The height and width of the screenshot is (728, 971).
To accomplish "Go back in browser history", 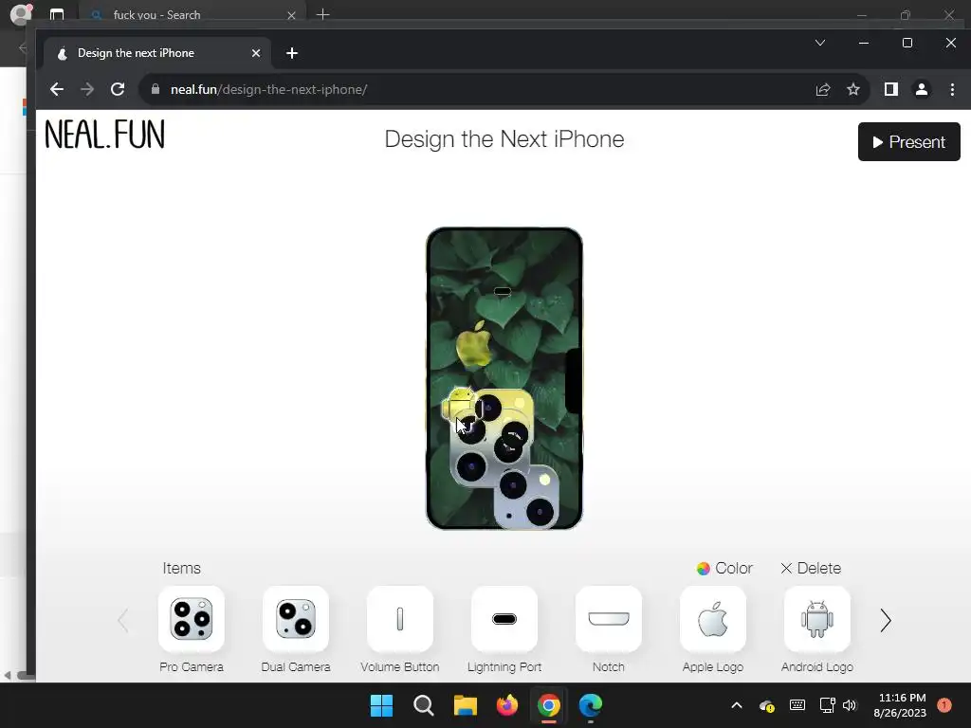I will click(x=57, y=89).
